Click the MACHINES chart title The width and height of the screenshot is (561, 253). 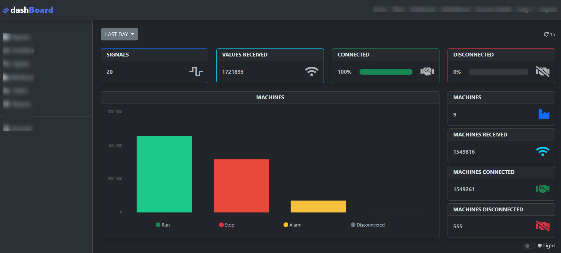coord(270,97)
